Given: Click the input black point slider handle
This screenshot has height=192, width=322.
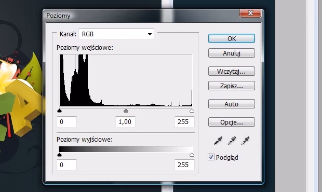Looking at the screenshot, I should [59, 111].
